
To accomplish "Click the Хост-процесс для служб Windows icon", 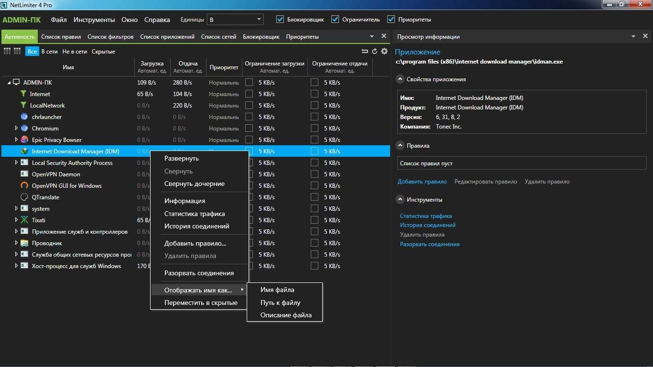I will click(24, 266).
